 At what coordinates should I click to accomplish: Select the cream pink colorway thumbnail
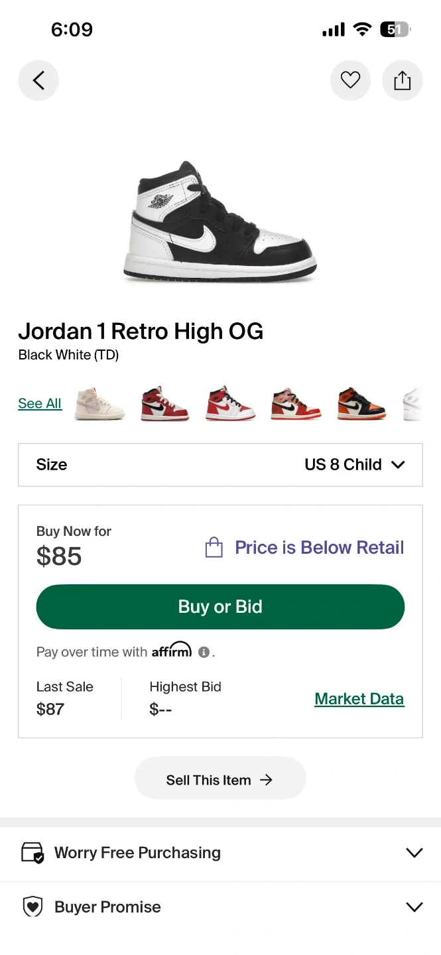point(99,403)
